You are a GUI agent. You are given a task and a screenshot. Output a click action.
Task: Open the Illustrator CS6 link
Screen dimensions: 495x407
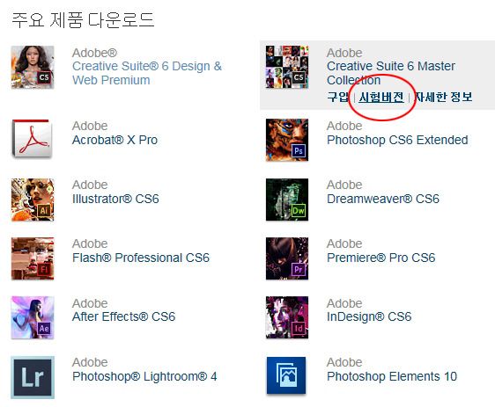[x=115, y=199]
